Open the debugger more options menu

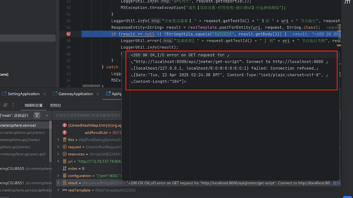(x=13, y=105)
